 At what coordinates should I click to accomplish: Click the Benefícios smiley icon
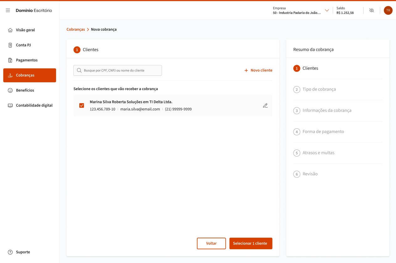10,90
